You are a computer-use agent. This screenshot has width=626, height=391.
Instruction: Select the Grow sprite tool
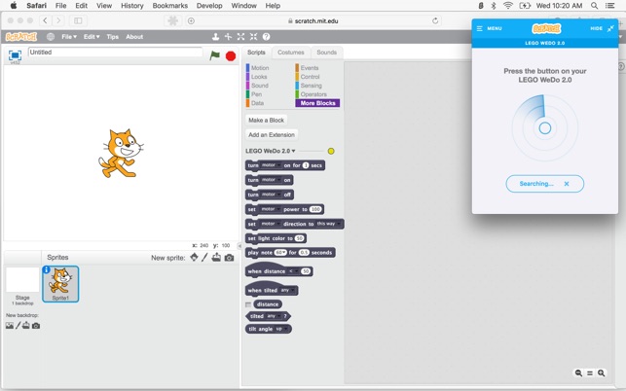click(240, 37)
